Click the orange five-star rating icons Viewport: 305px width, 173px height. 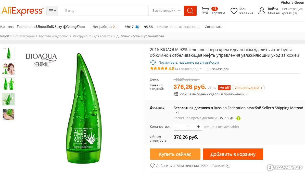(159, 68)
